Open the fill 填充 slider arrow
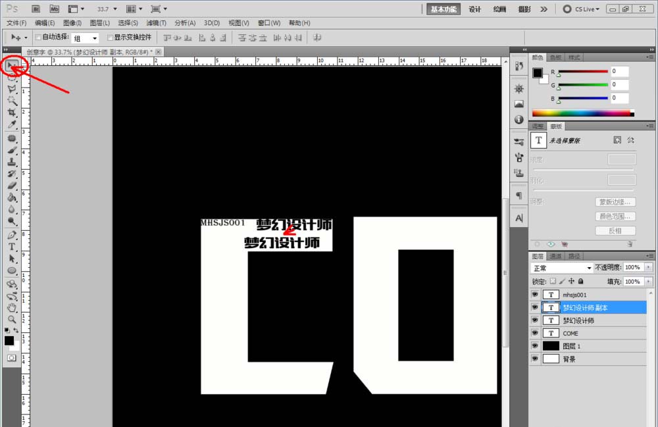 click(649, 282)
